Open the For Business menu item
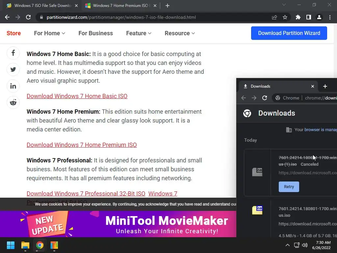 (96, 33)
